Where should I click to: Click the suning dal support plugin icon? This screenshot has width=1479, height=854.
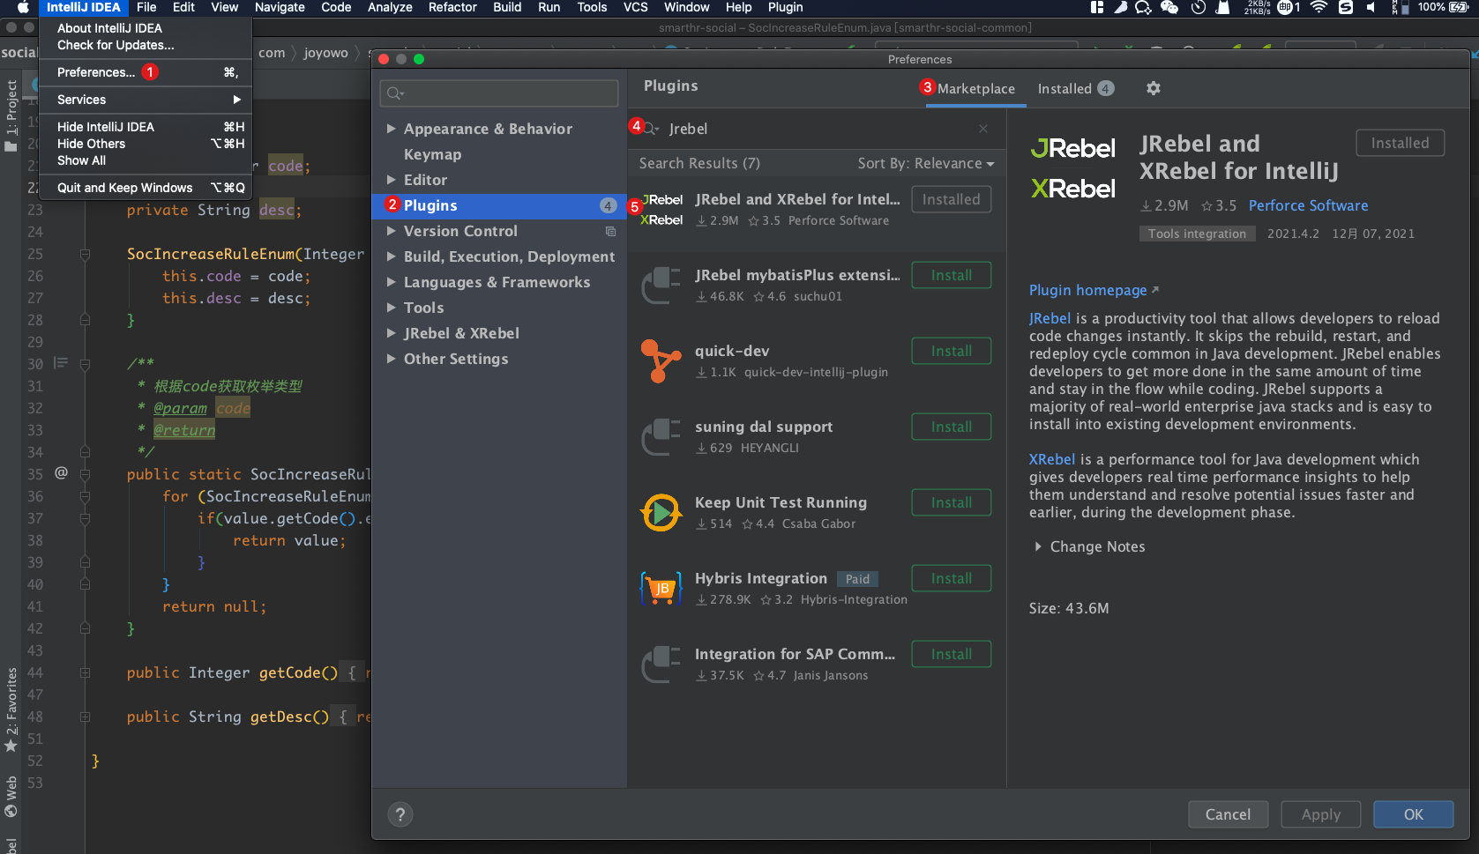pyautogui.click(x=661, y=437)
